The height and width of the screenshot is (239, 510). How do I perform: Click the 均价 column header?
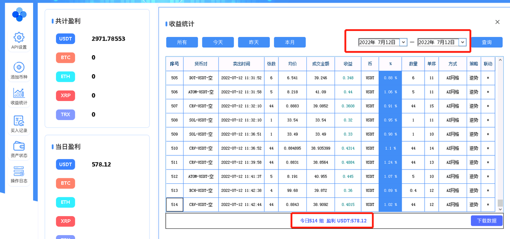point(292,64)
